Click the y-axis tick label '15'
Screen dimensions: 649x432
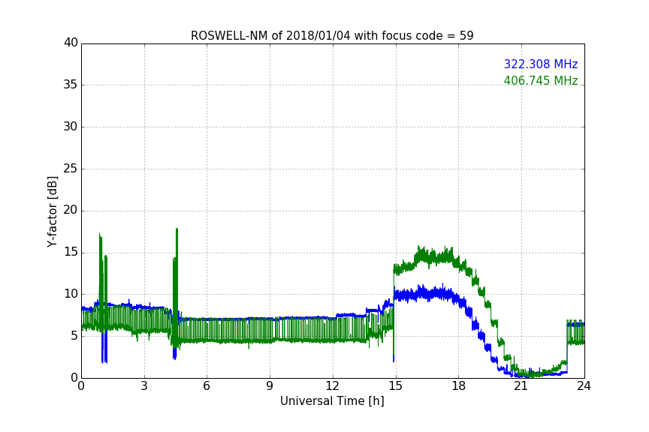[x=71, y=252]
